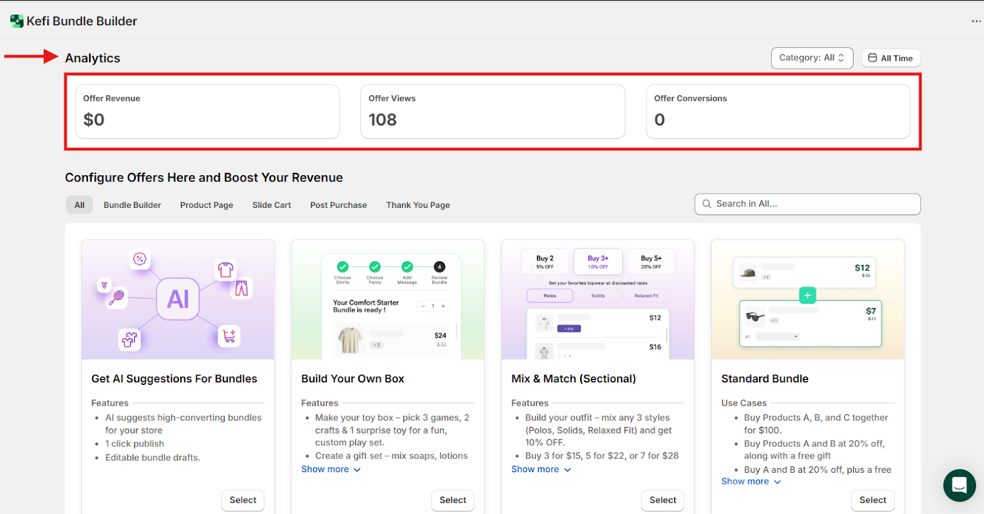Image resolution: width=984 pixels, height=514 pixels.
Task: Switch to the Post Purchase tab
Action: [x=338, y=205]
